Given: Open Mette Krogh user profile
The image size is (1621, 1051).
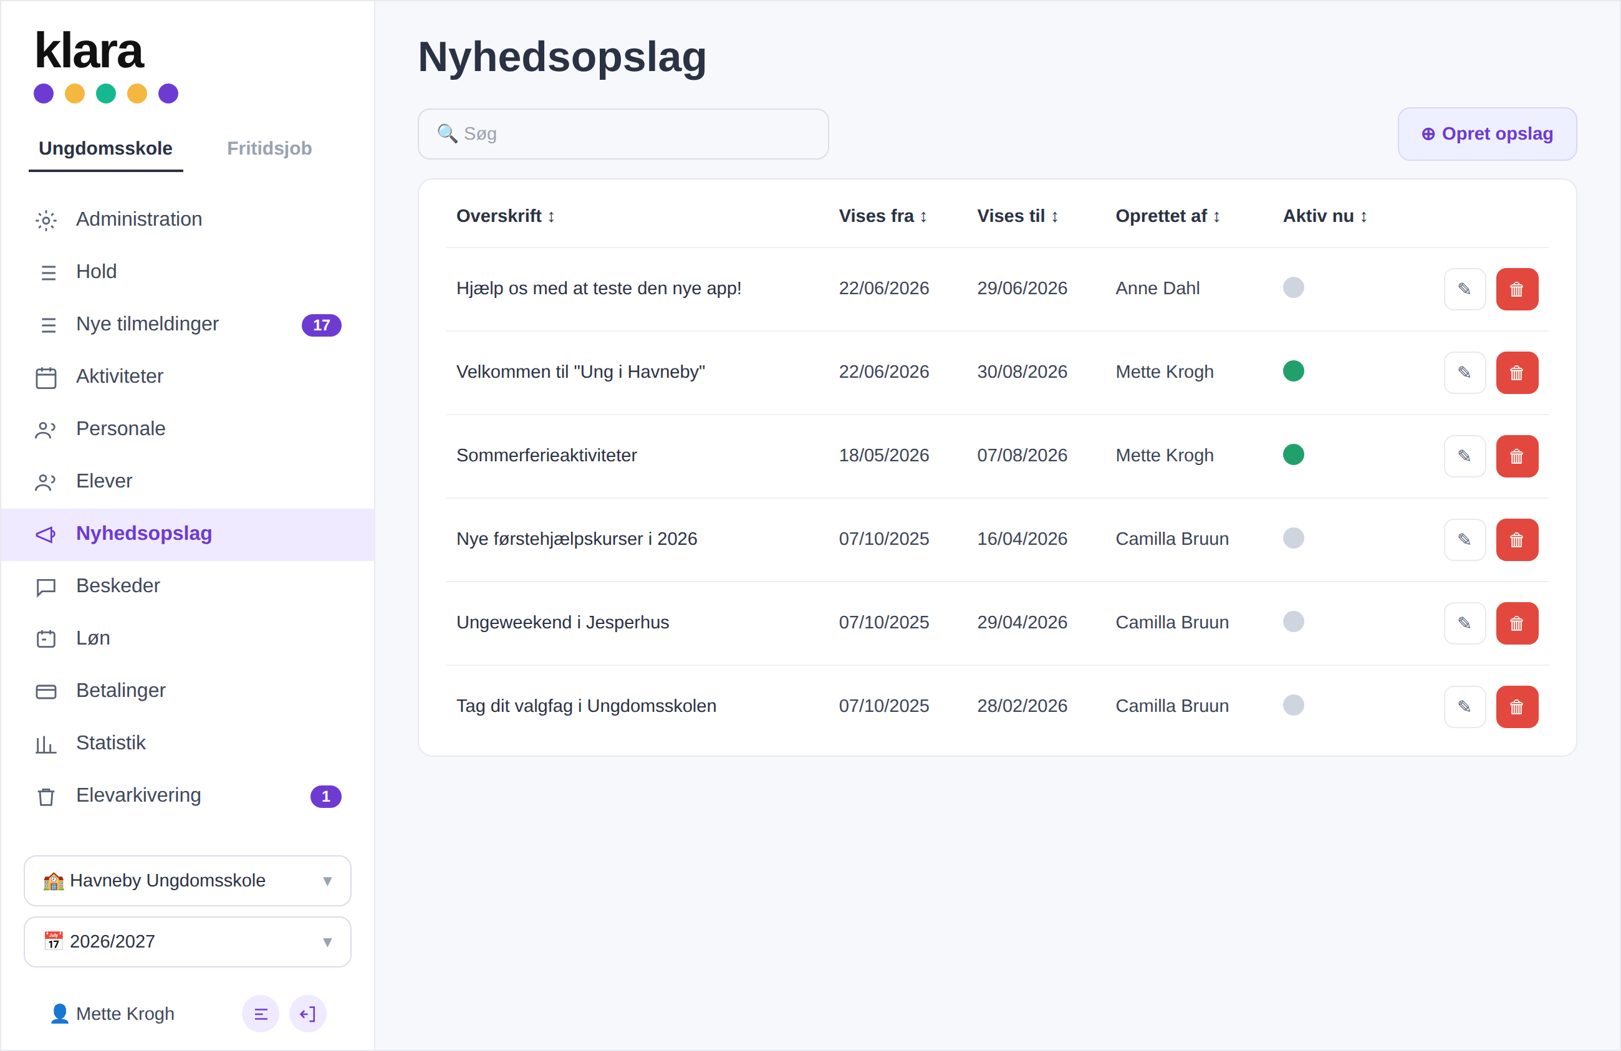Looking at the screenshot, I should 112,1014.
